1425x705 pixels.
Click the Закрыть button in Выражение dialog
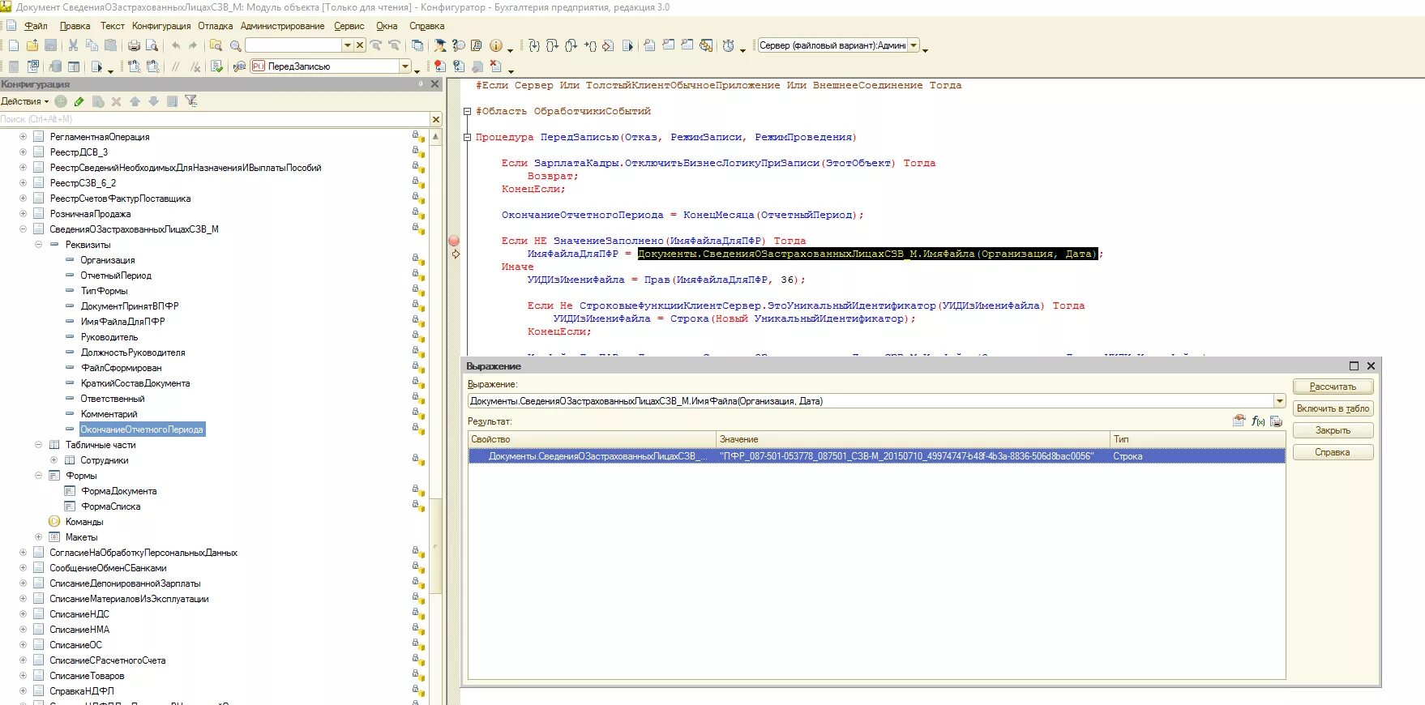1333,430
